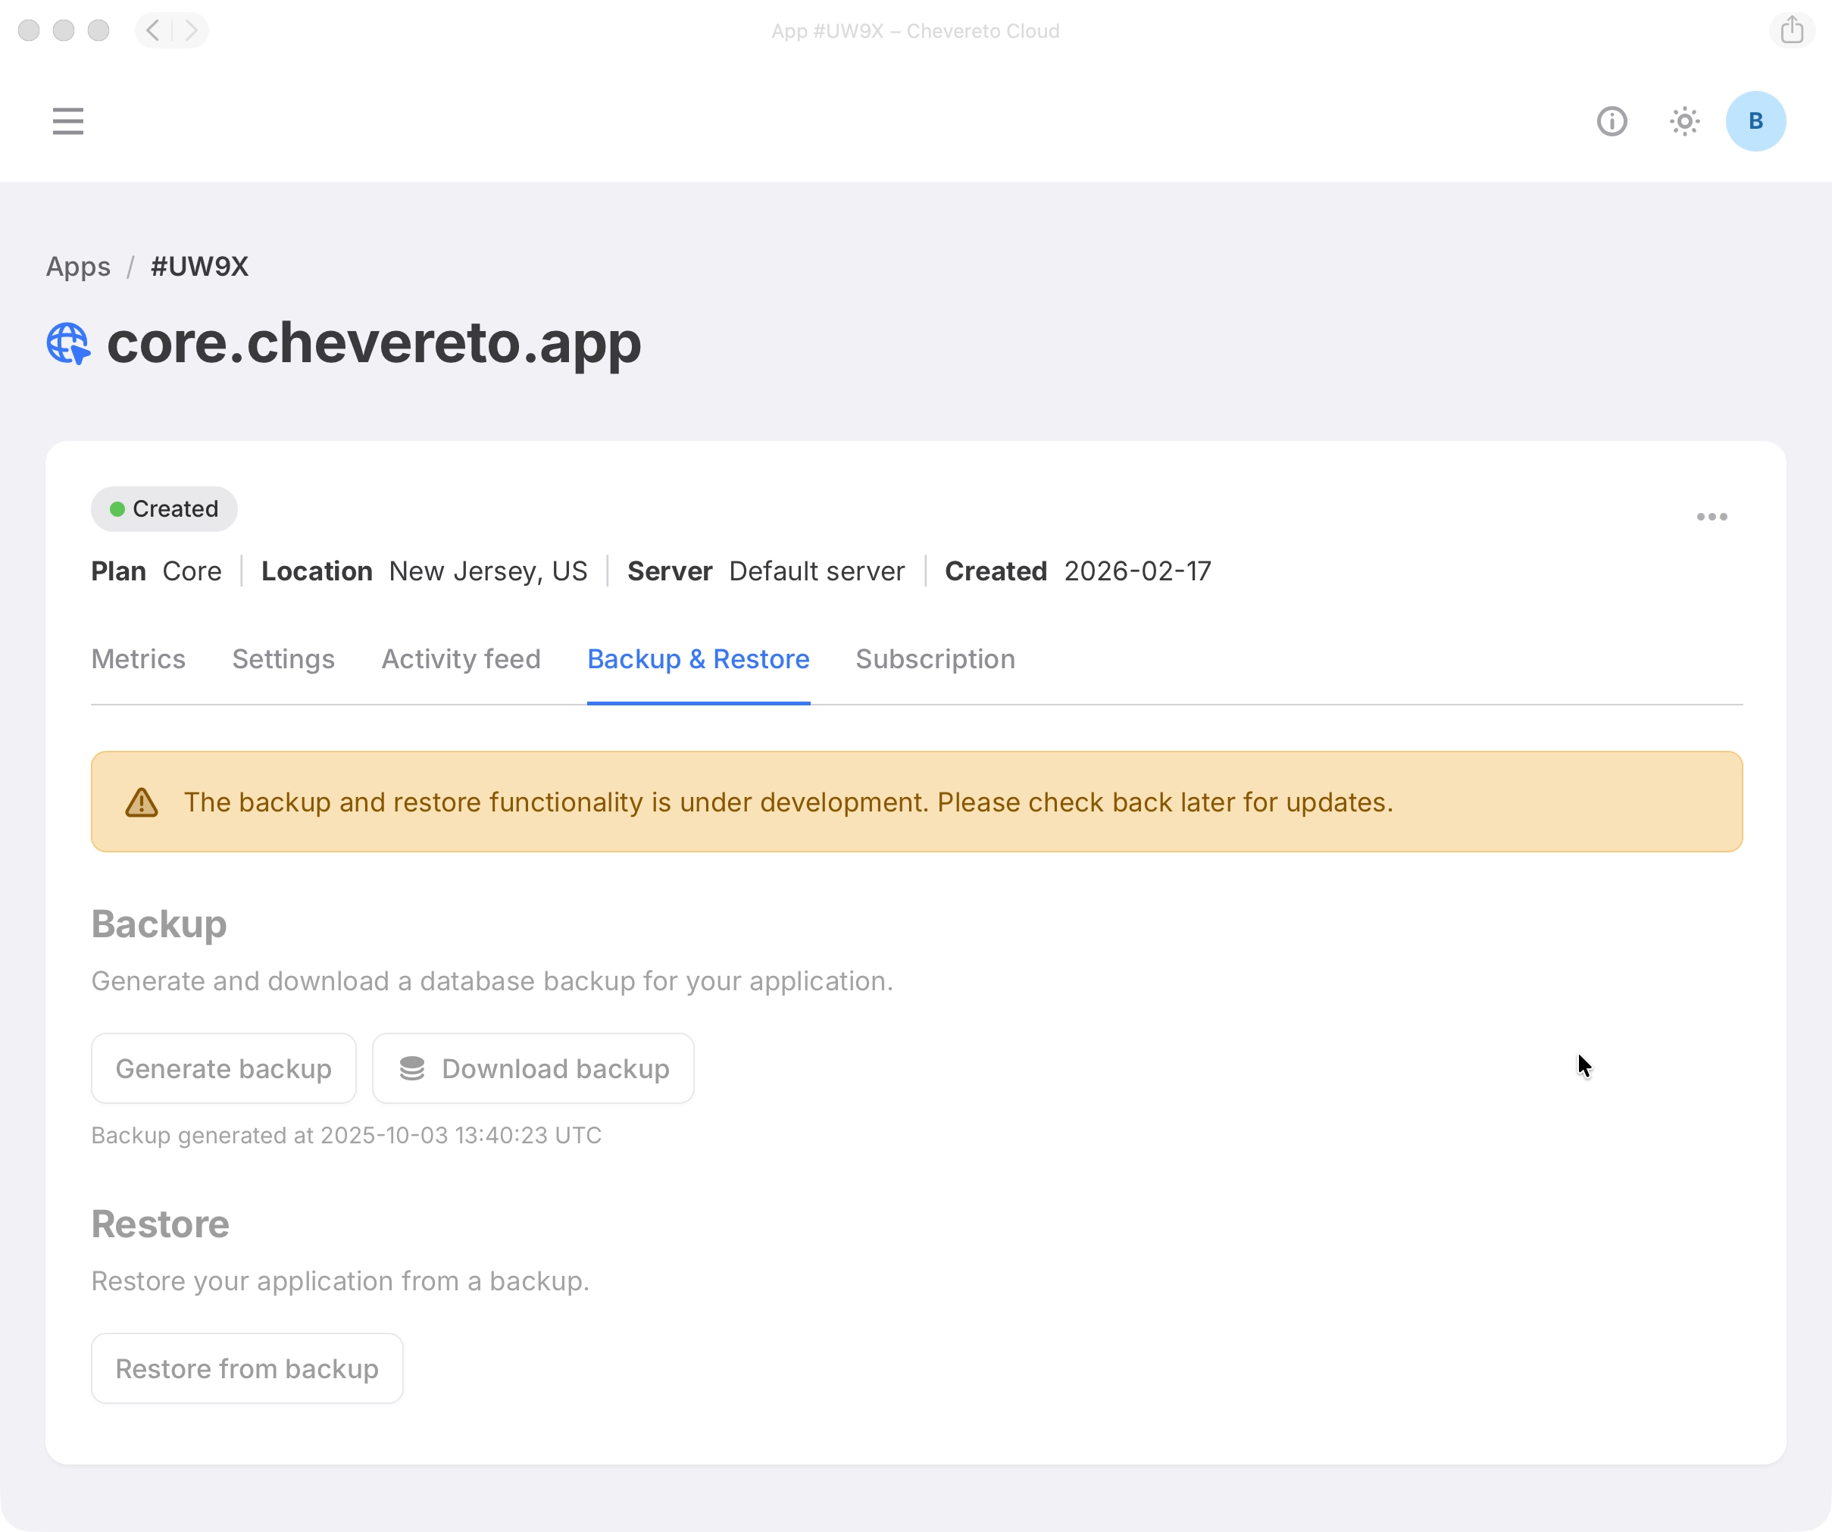The image size is (1832, 1532).
Task: Click the share icon in title bar
Action: [1792, 30]
